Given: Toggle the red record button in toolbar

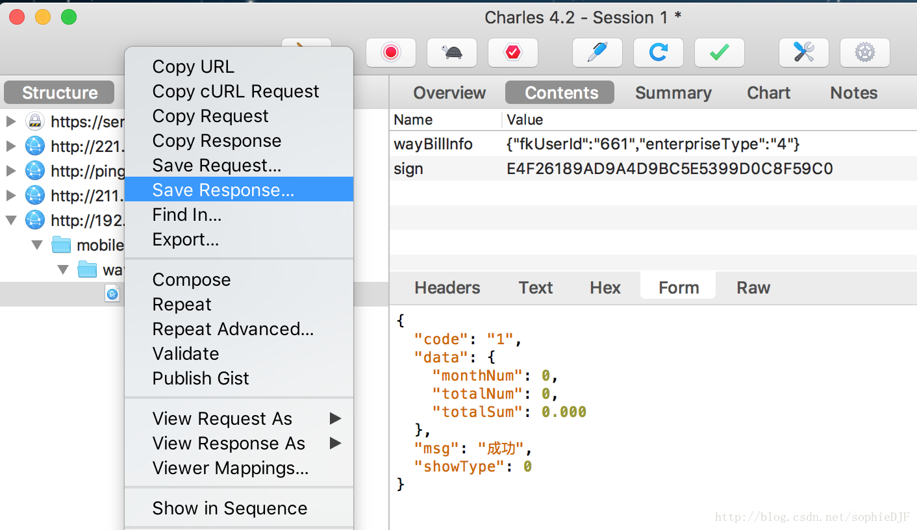Looking at the screenshot, I should point(391,53).
